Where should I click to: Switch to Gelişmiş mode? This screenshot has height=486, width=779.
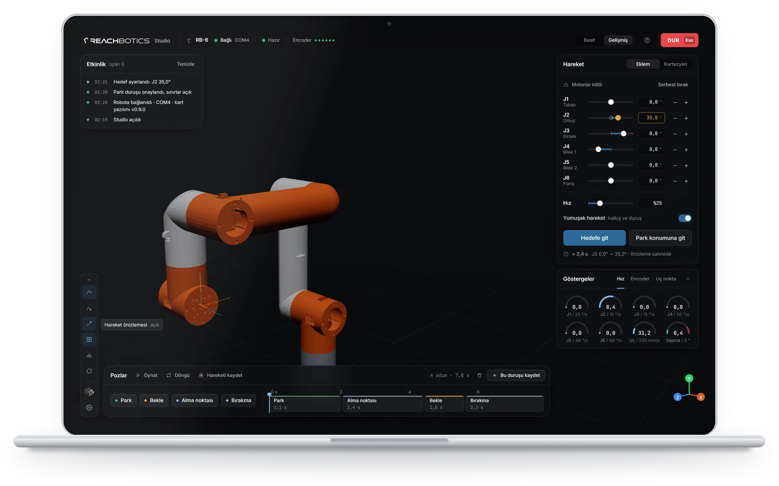pyautogui.click(x=618, y=40)
